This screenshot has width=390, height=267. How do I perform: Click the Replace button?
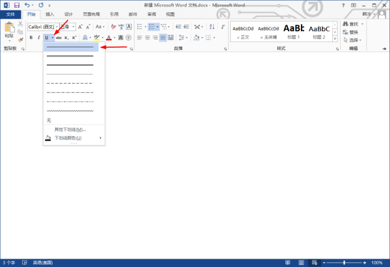(351, 32)
